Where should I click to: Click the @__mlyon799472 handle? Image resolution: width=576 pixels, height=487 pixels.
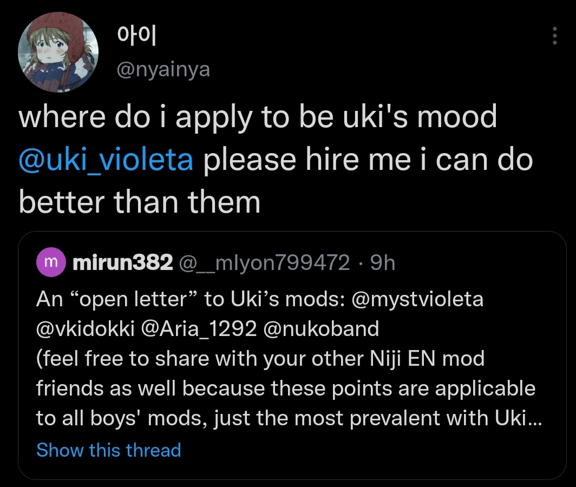[x=265, y=263]
